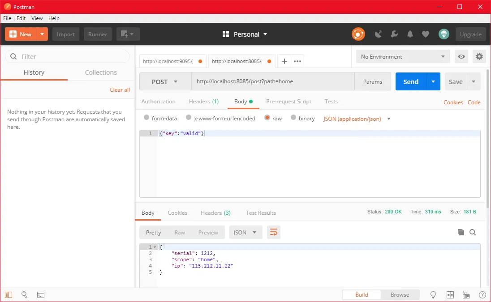Open Find icon in status bar
The height and width of the screenshot is (302, 491).
[x=24, y=295]
